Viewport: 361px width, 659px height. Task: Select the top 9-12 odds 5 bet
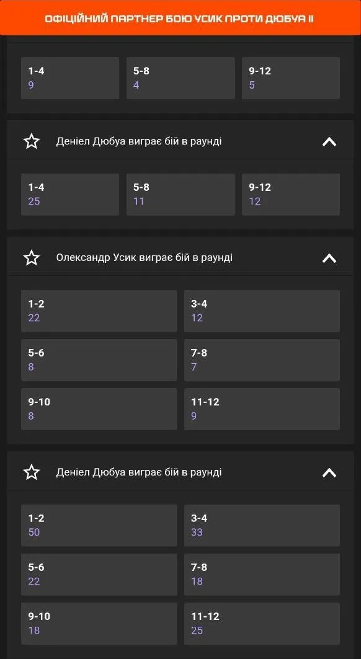[291, 78]
